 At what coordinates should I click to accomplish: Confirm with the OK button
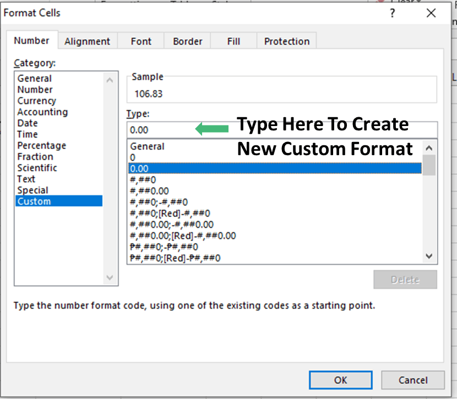pyautogui.click(x=340, y=380)
